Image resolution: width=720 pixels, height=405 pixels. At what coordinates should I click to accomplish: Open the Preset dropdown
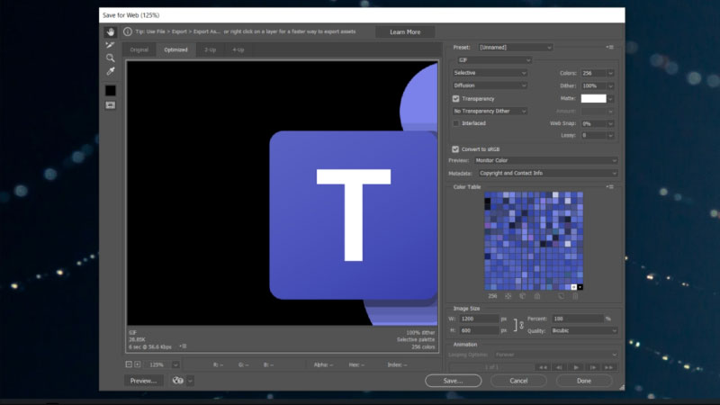point(515,48)
